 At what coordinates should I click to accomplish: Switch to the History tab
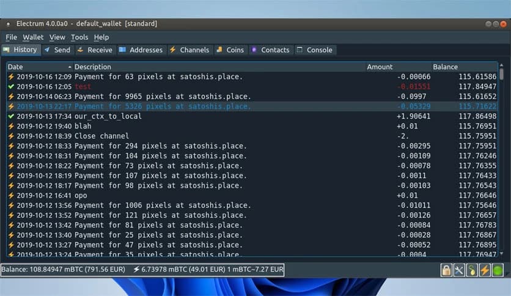coord(21,50)
